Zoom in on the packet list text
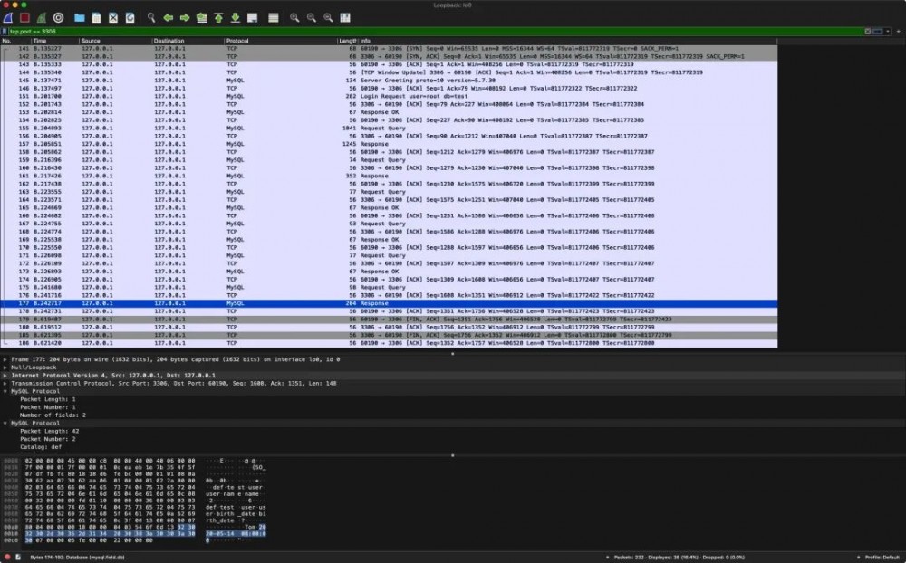Screen dimensions: 906x563 [294, 18]
